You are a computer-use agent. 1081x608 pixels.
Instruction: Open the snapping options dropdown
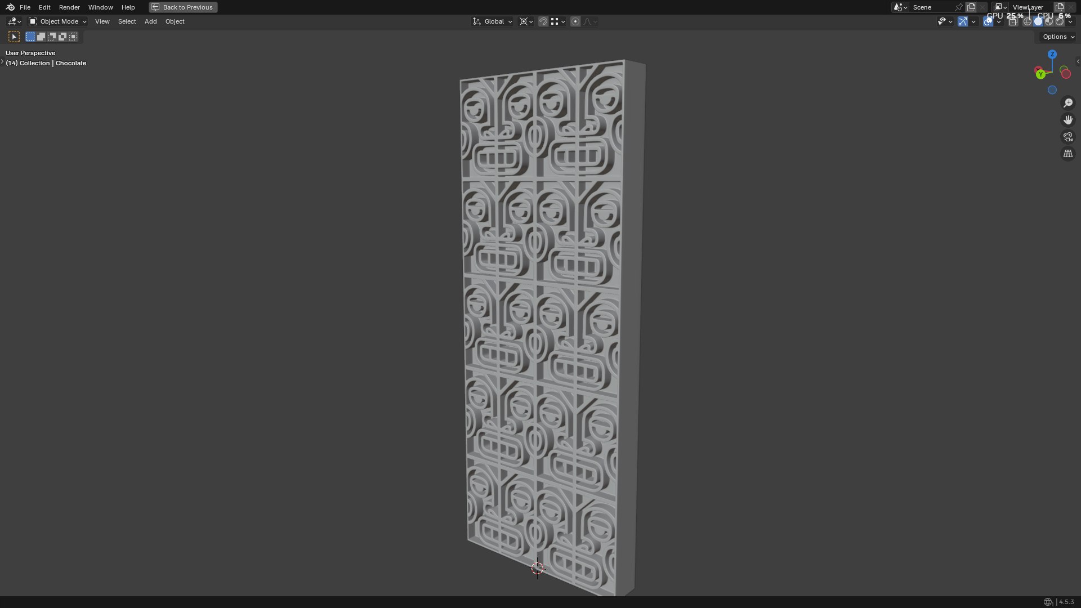coord(558,21)
